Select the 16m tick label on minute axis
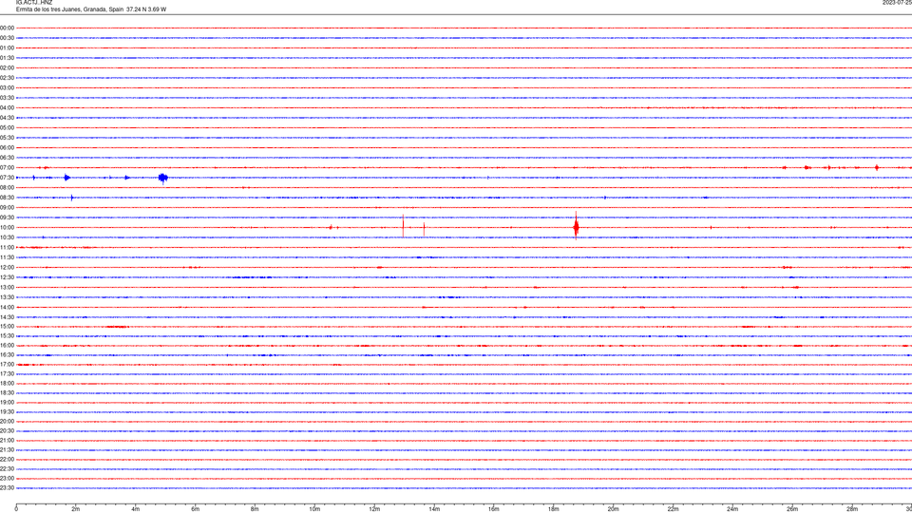The width and height of the screenshot is (912, 513). click(494, 509)
